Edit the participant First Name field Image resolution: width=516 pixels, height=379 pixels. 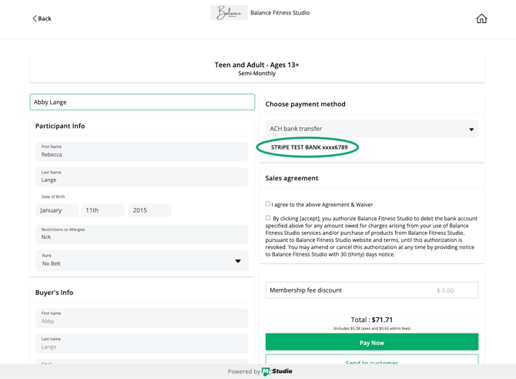(x=142, y=152)
